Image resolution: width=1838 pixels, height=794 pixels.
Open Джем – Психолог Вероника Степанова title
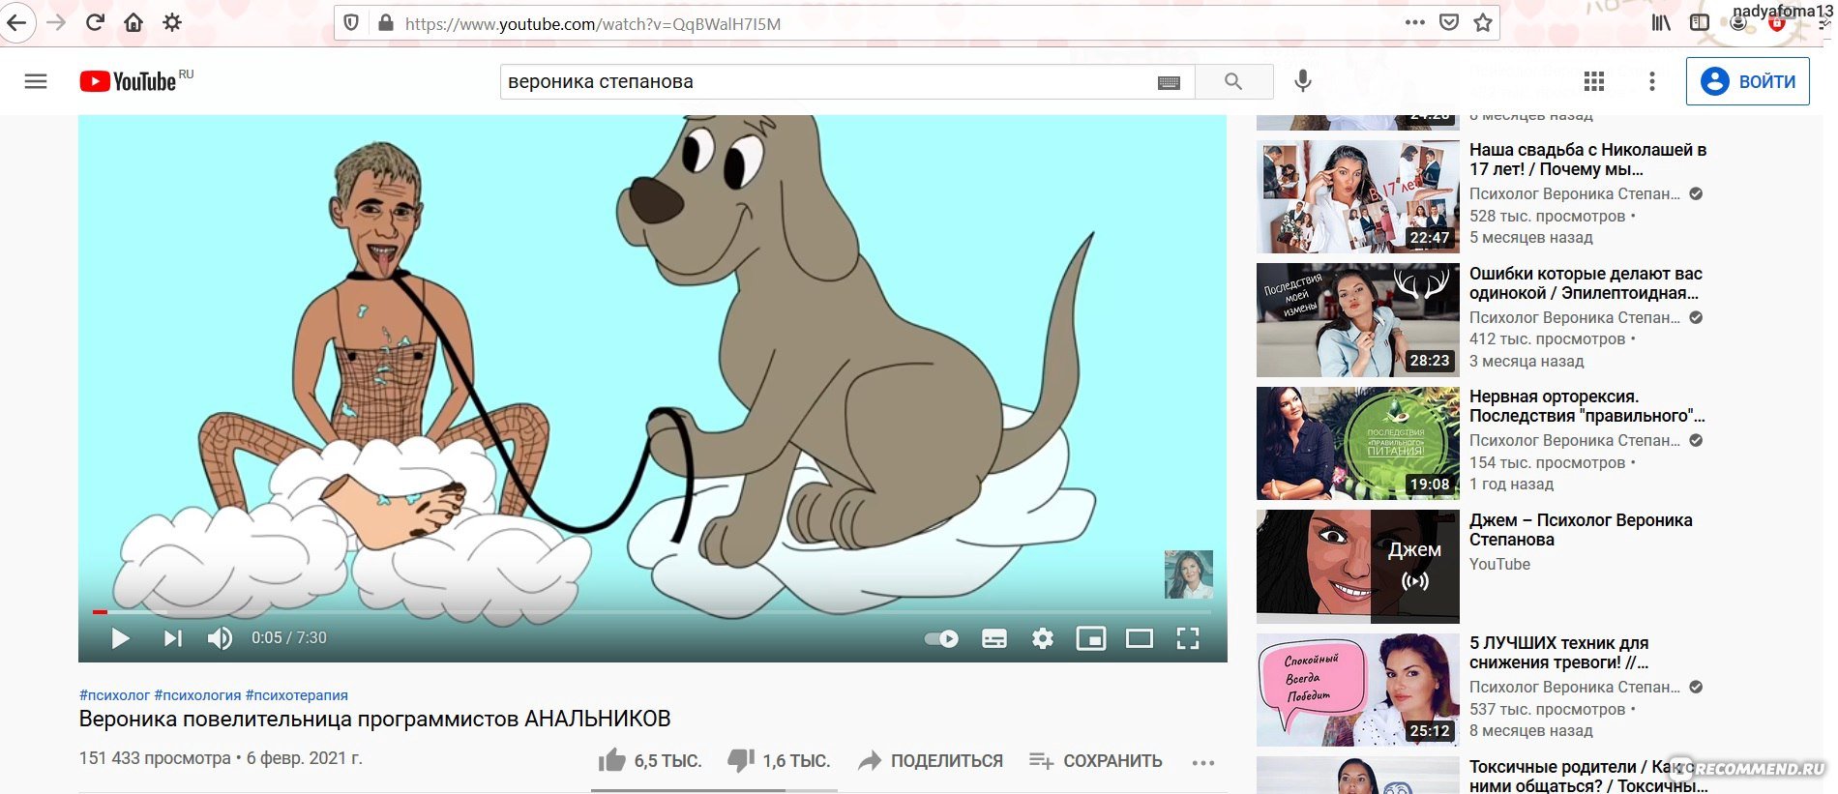point(1581,530)
